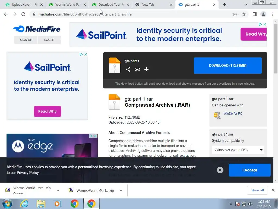Screen dimensions: 278x209
Task: Open the Chrome three-dot menu
Action: pyautogui.click(x=272, y=14)
